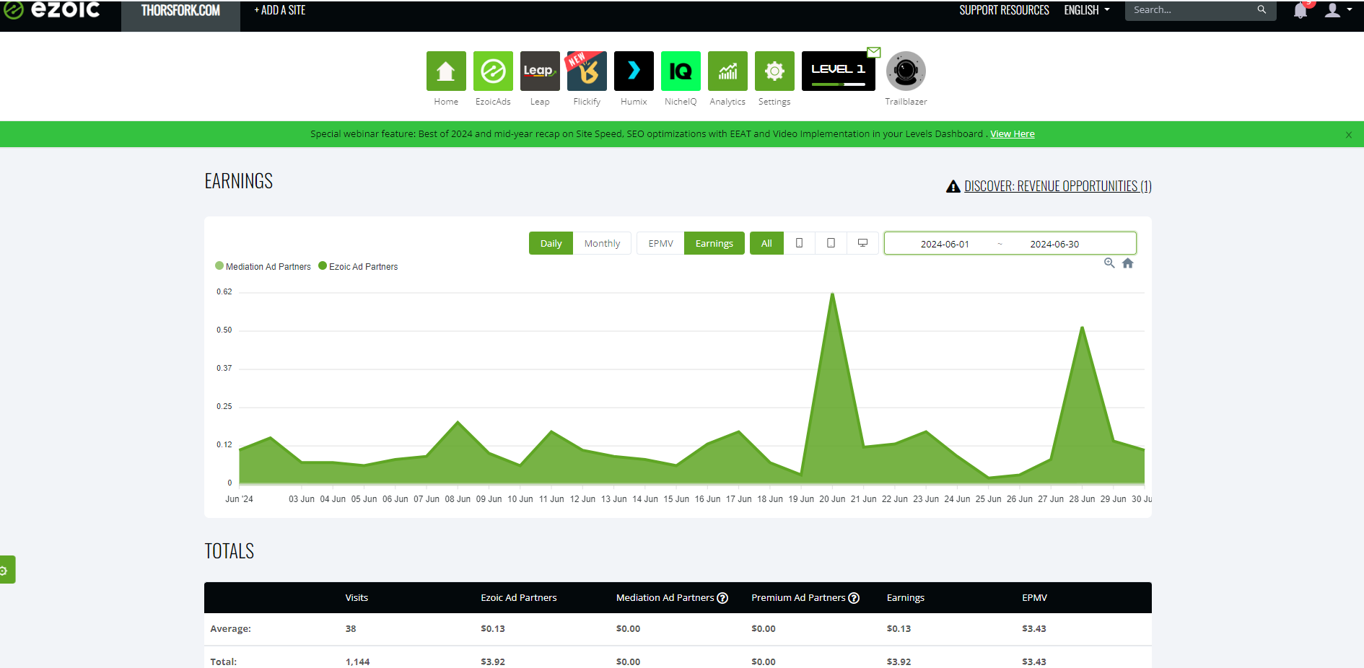Click the 20 Jun earnings peak

click(832, 294)
